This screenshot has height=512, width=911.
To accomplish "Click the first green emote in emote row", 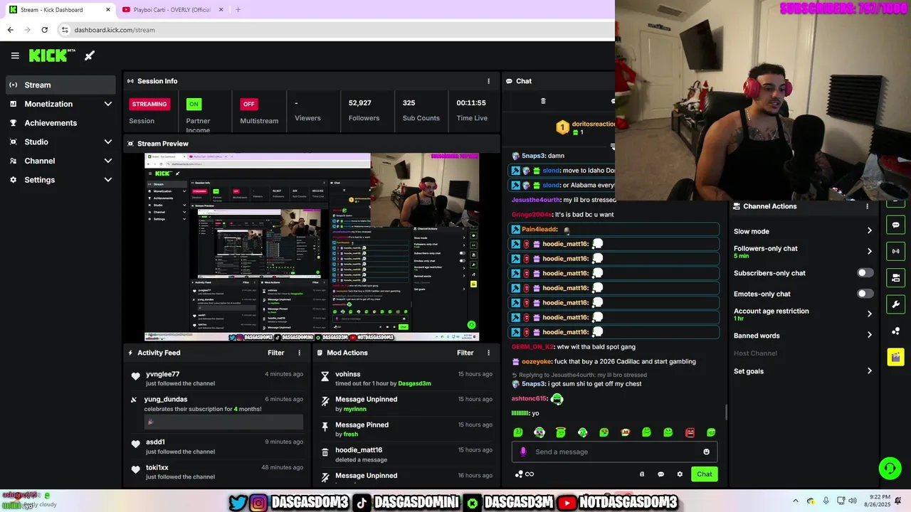I will tap(518, 432).
